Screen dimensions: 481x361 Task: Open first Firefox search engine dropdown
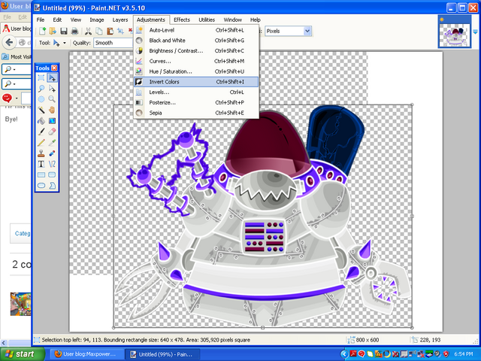[x=11, y=69]
